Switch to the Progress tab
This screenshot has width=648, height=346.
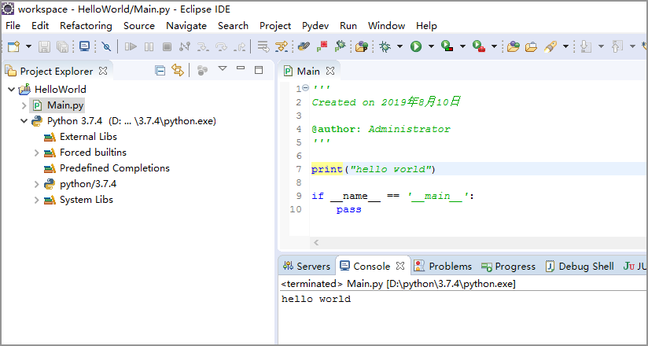[x=508, y=267]
